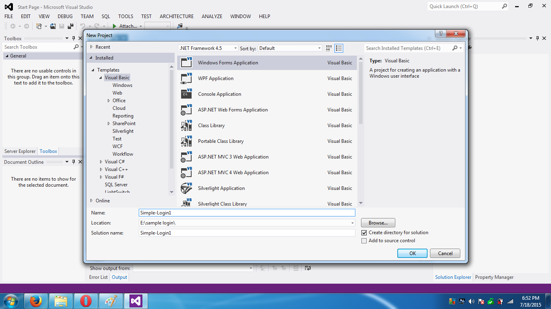Pin the Document Outline panel with the pushpin

[x=74, y=162]
